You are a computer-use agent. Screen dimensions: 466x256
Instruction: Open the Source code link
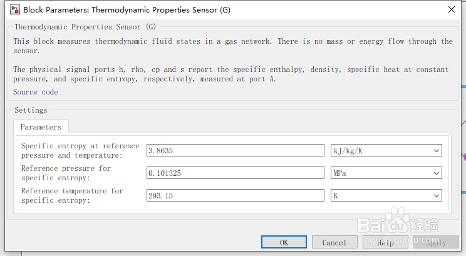click(35, 92)
